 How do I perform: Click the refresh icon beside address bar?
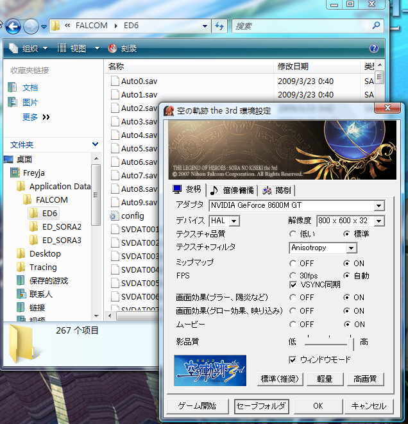pyautogui.click(x=219, y=26)
